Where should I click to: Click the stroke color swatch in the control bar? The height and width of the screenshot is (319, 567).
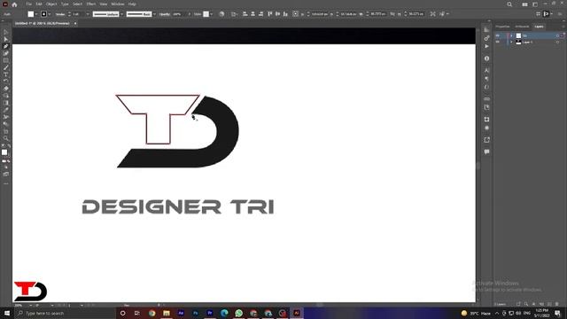click(43, 14)
